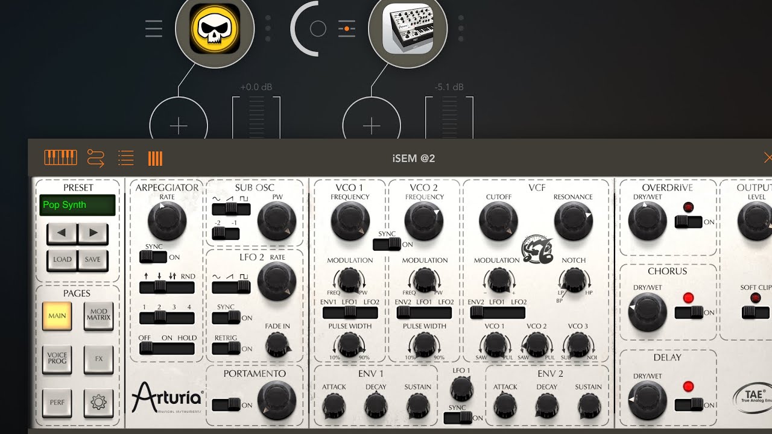The image size is (772, 434).
Task: Click the LFO 2 Rate knob
Action: pos(277,281)
